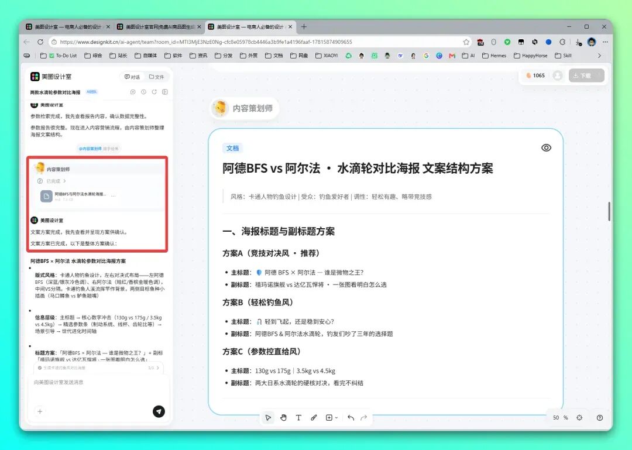Click the 文档 tag on document card
632x450 pixels.
click(x=232, y=148)
